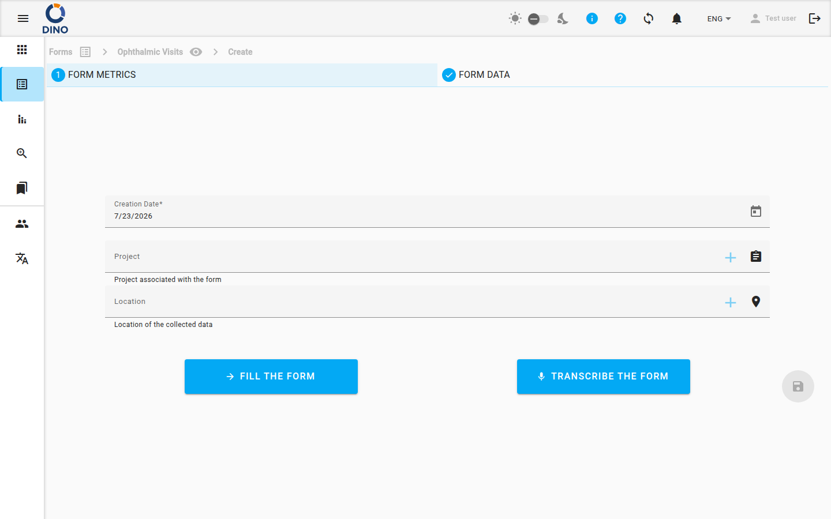The height and width of the screenshot is (519, 831).
Task: Open the ENG language dropdown
Action: click(x=719, y=18)
